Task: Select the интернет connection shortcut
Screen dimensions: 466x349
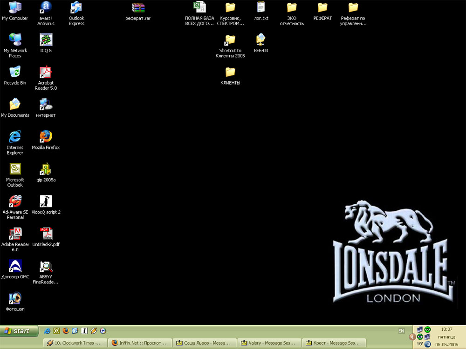Action: tap(46, 108)
